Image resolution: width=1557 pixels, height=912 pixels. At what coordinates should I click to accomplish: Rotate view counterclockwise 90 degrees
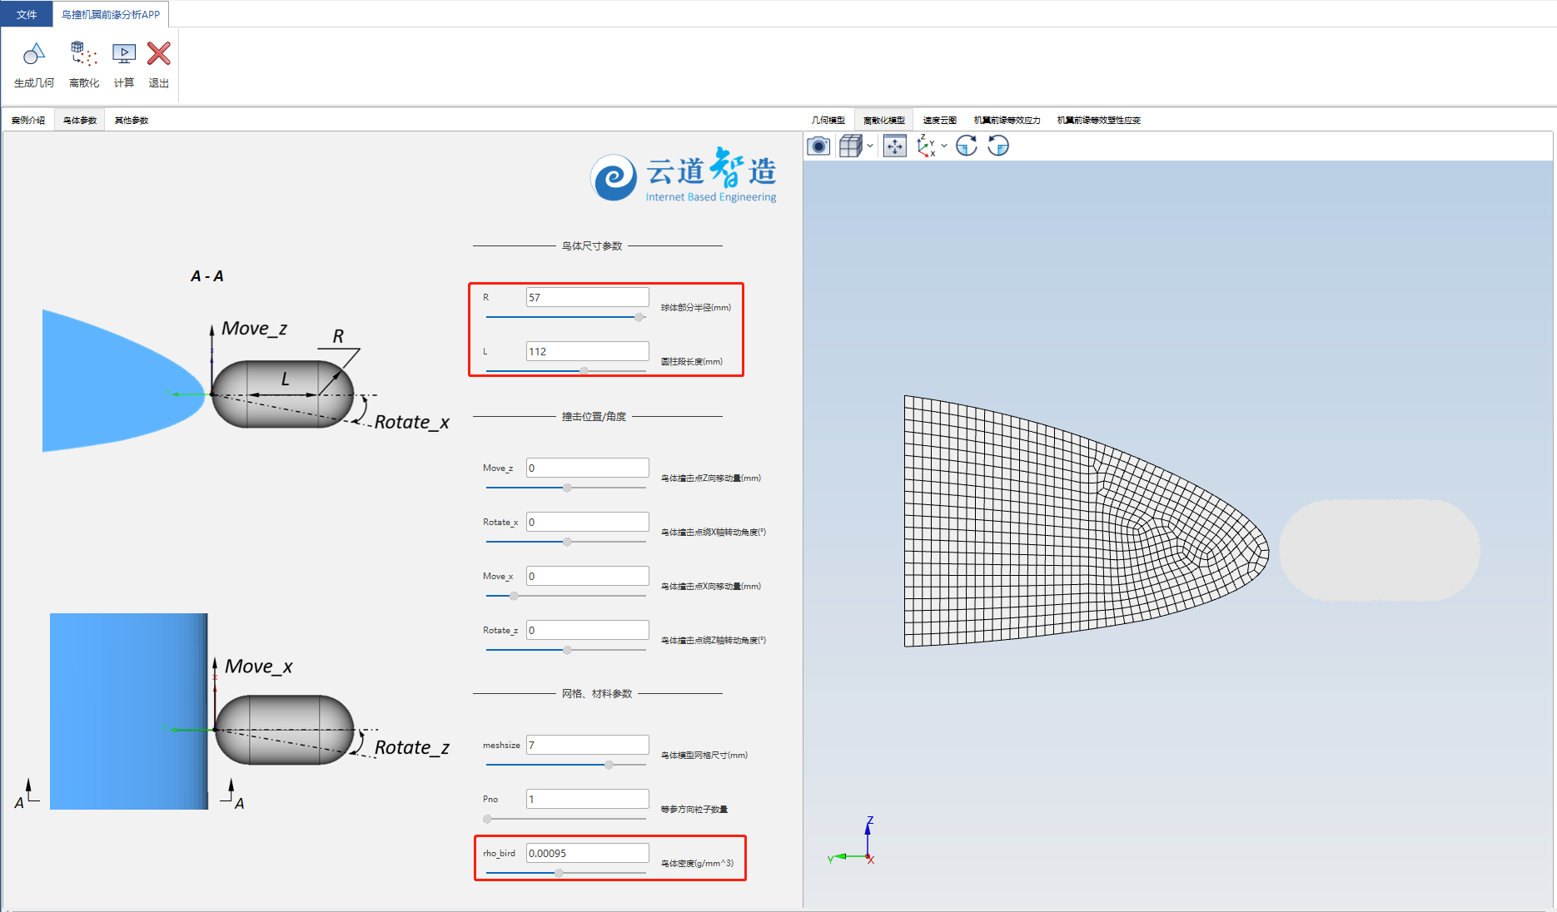click(997, 146)
